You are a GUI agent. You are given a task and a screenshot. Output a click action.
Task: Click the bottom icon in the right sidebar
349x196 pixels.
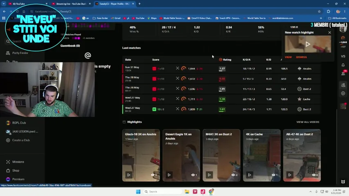(343, 182)
